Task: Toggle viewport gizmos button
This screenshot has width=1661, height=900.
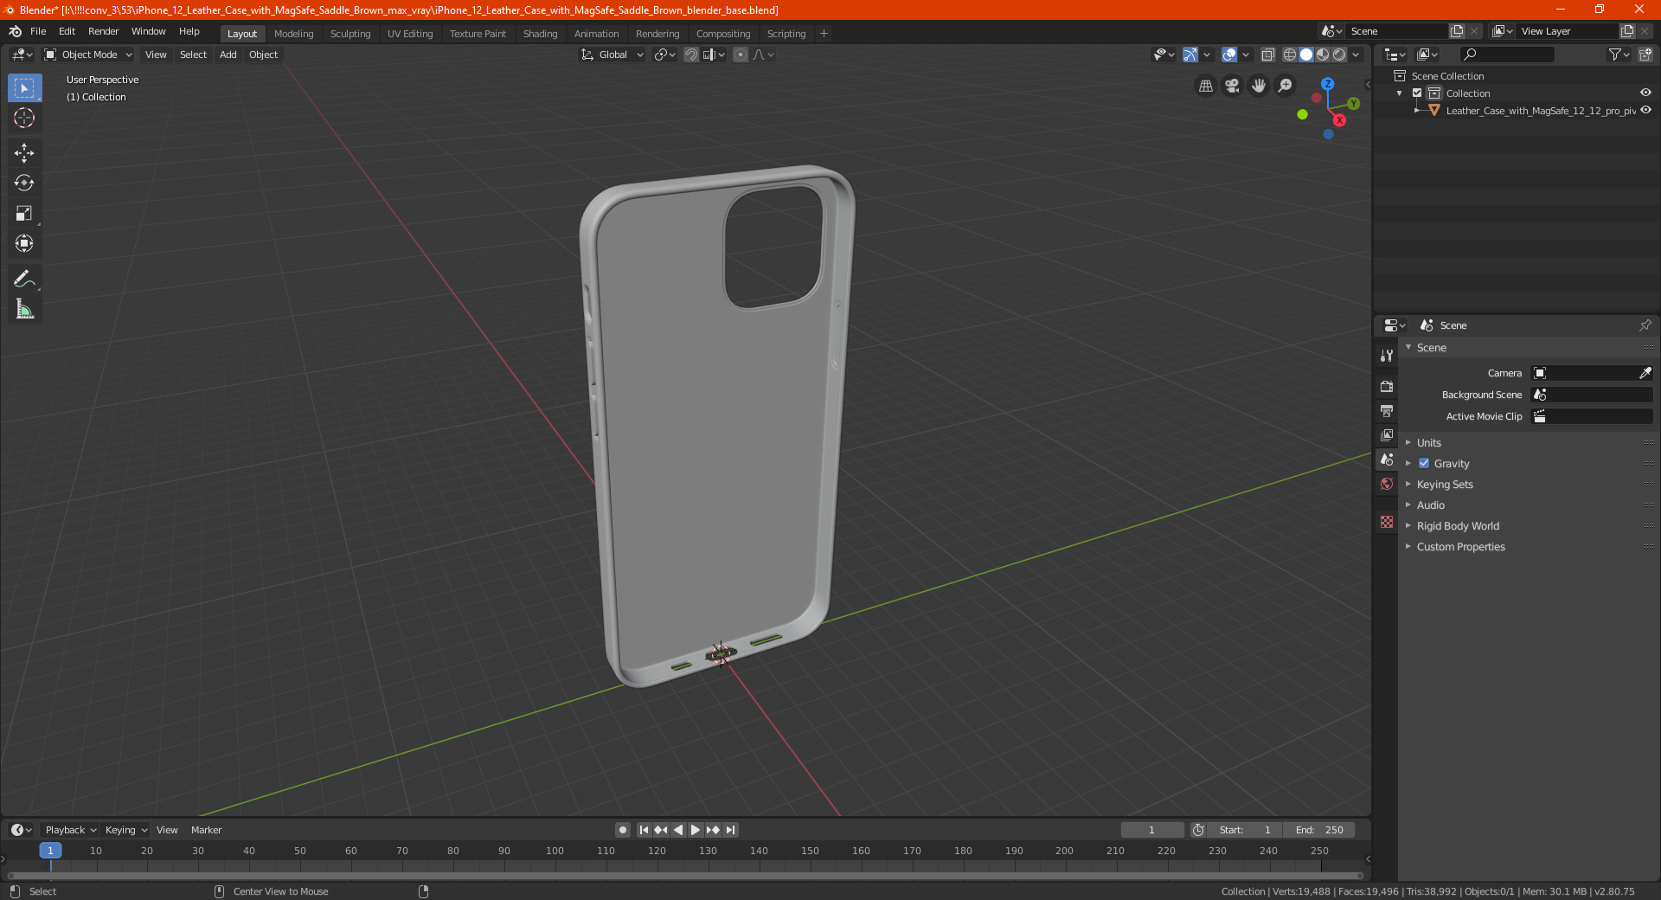Action: (x=1190, y=55)
